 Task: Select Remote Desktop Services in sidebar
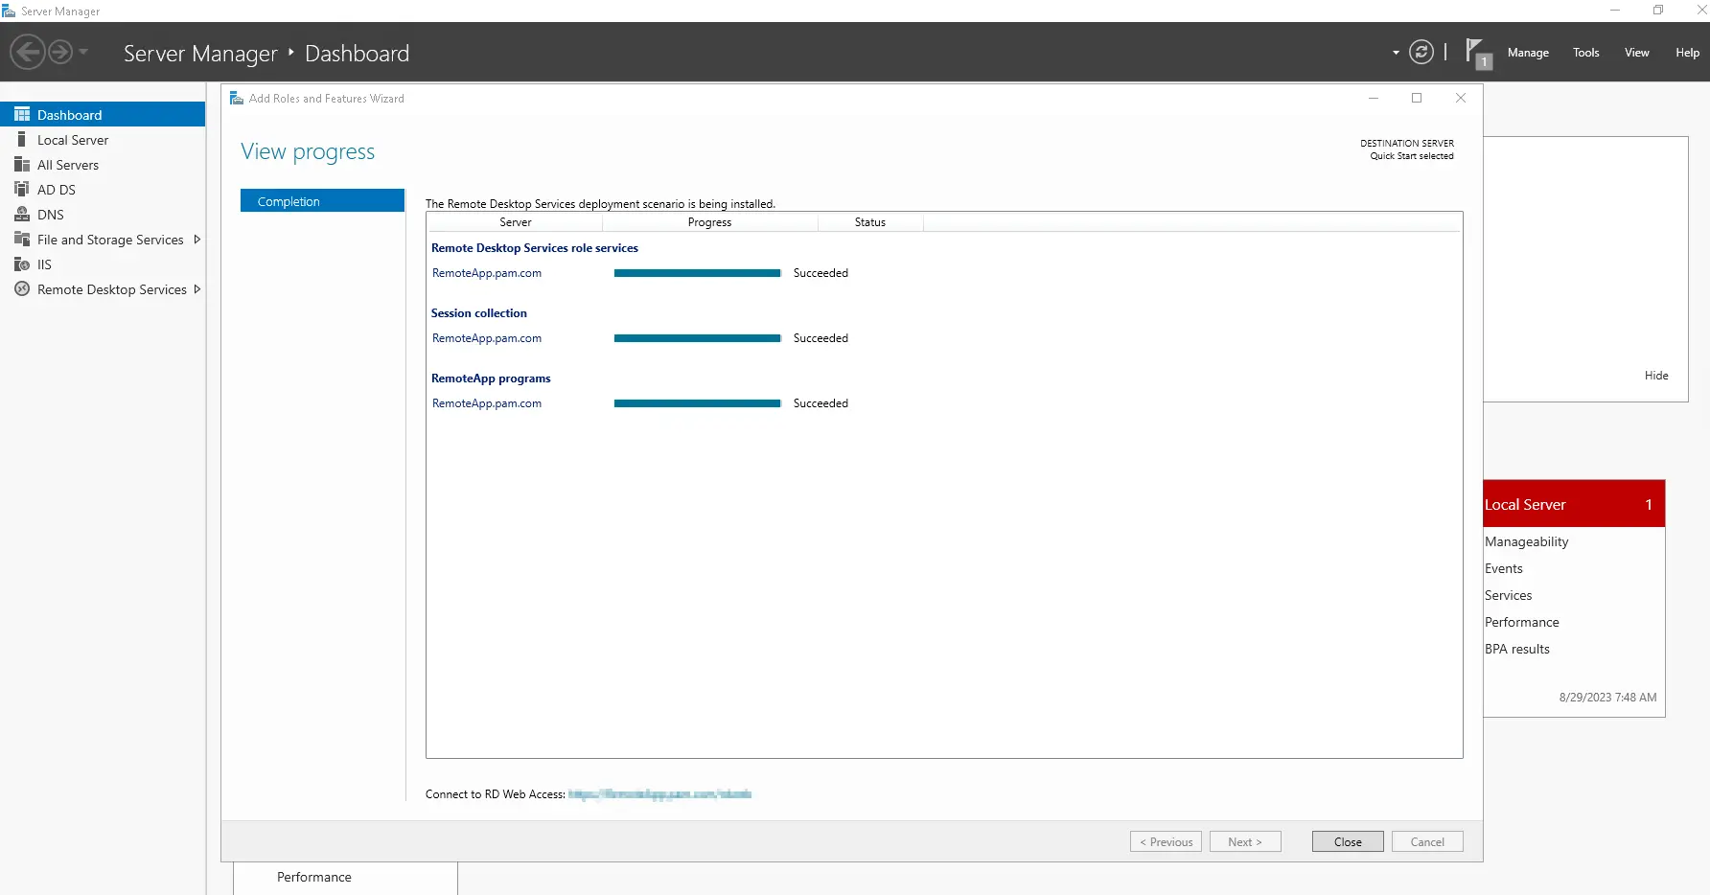click(111, 288)
